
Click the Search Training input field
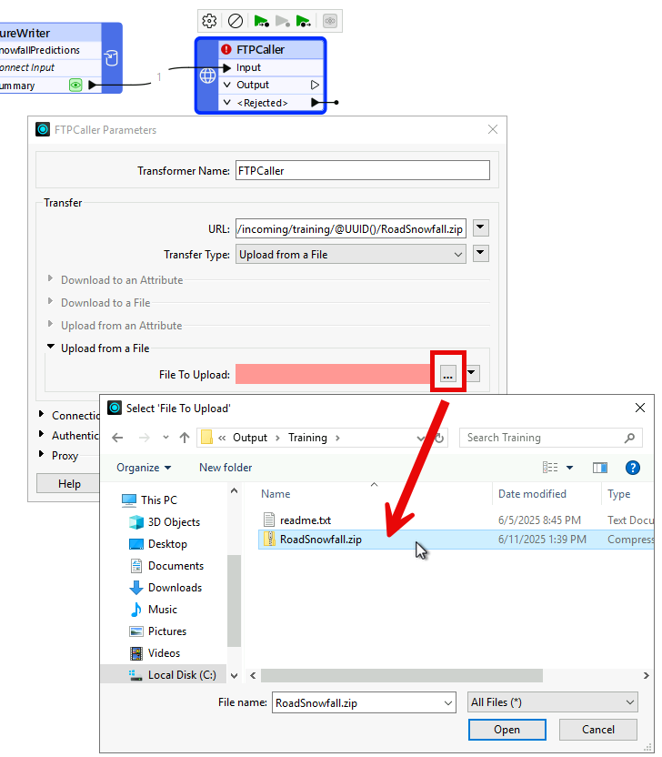point(543,438)
